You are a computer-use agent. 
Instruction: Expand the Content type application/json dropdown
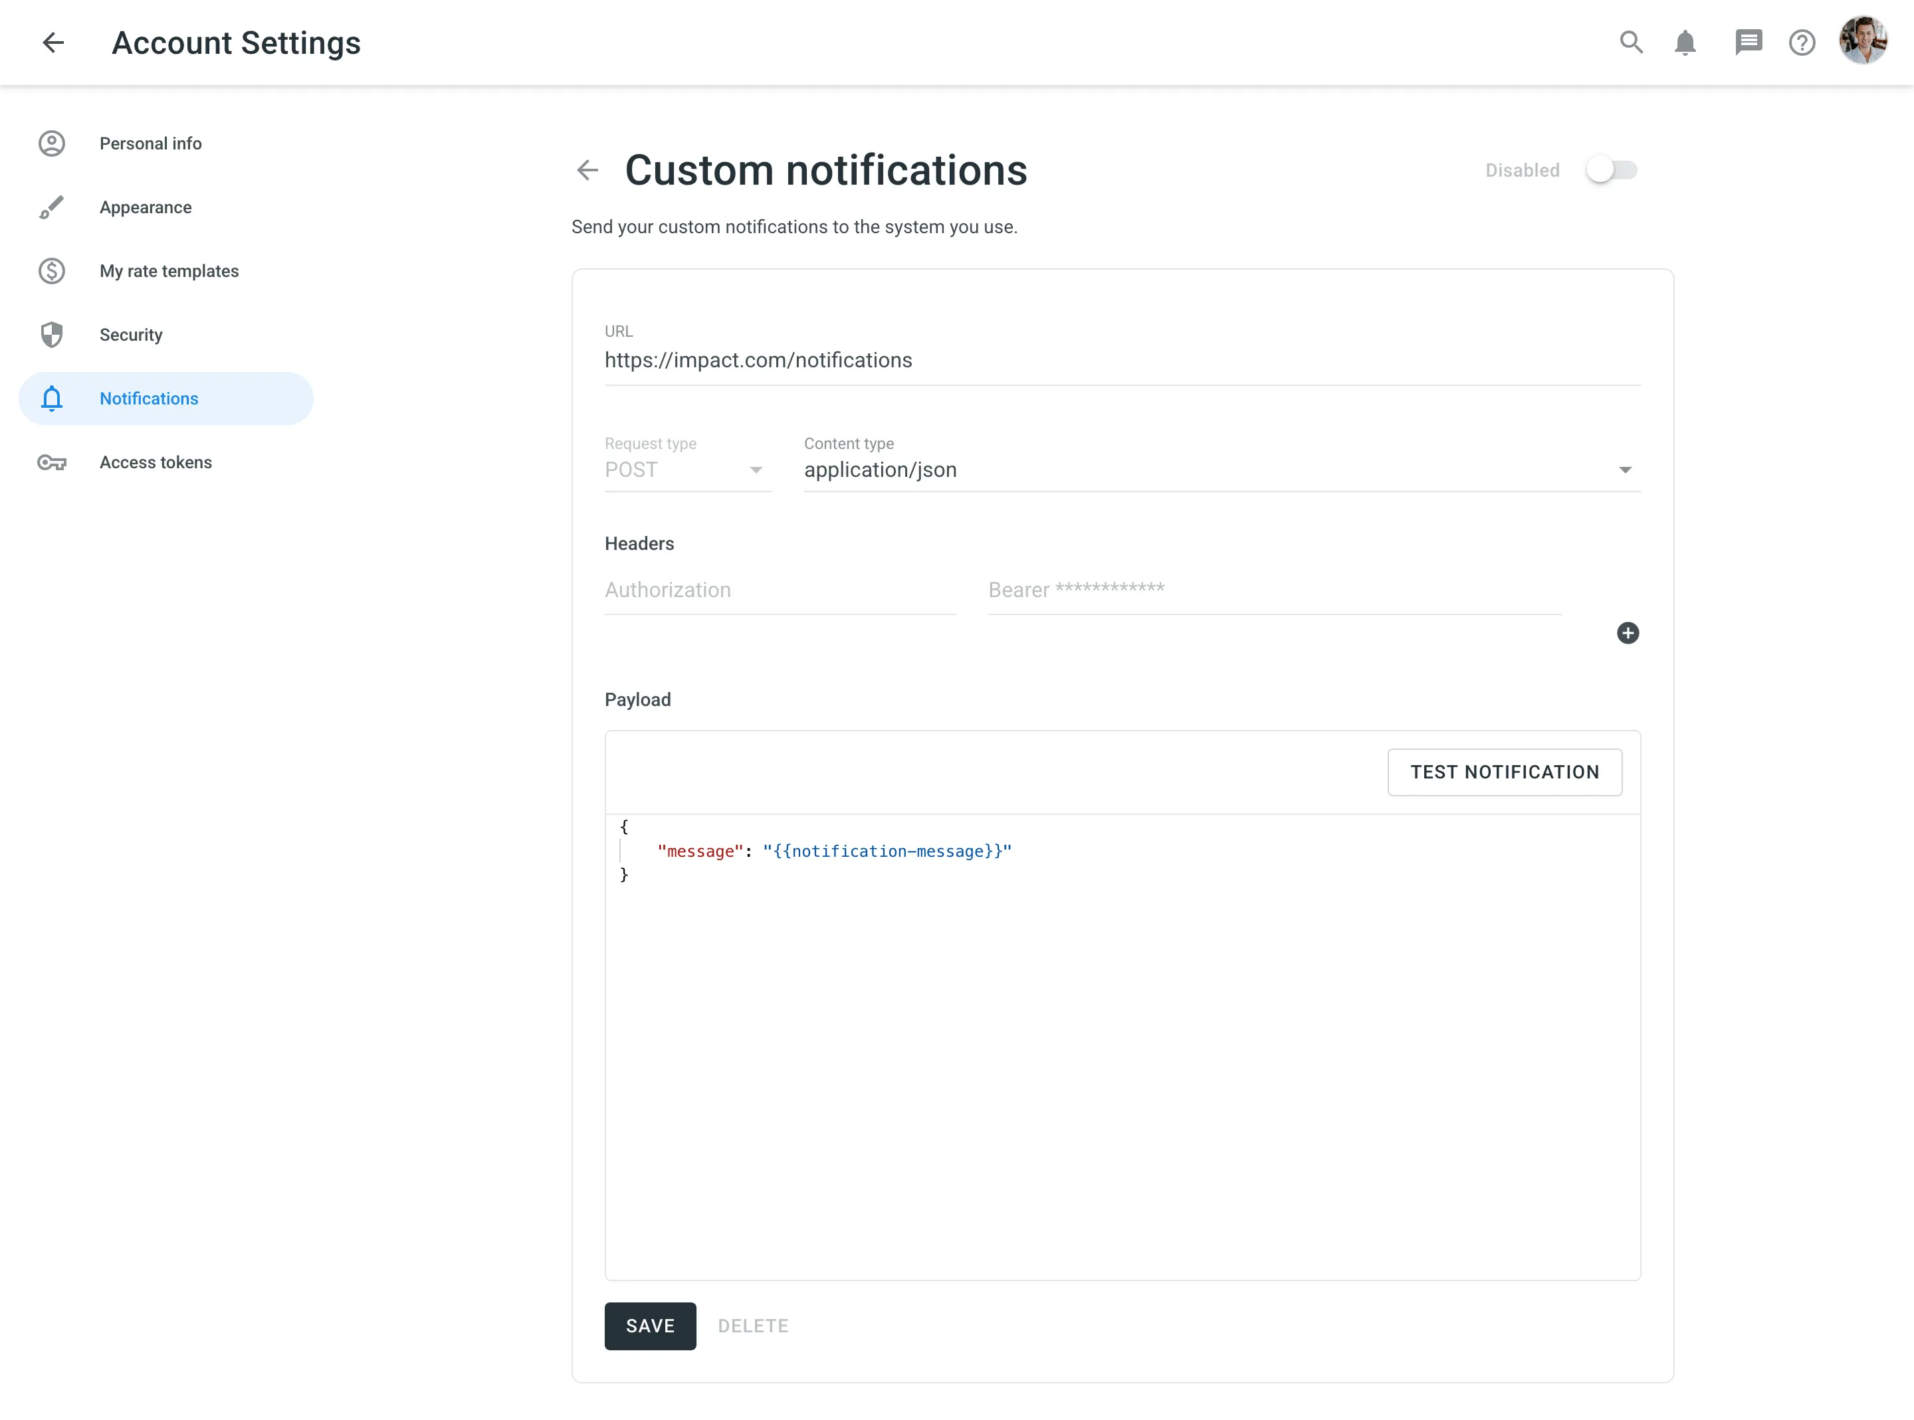pos(1625,470)
